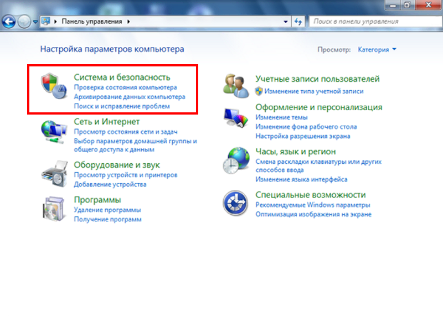Open Изменение темы link

[x=281, y=117]
